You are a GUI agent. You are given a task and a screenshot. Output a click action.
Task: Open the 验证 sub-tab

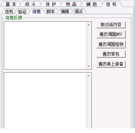coord(22,11)
